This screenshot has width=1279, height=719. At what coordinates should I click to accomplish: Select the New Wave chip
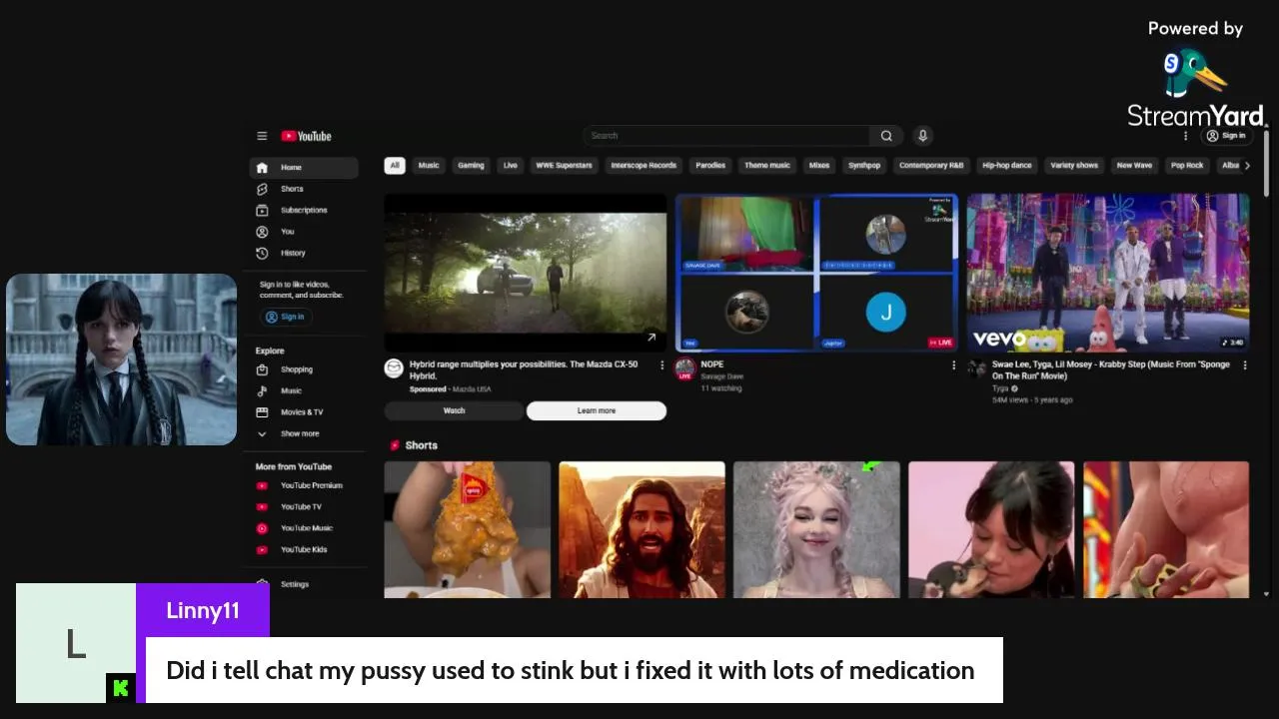point(1134,166)
